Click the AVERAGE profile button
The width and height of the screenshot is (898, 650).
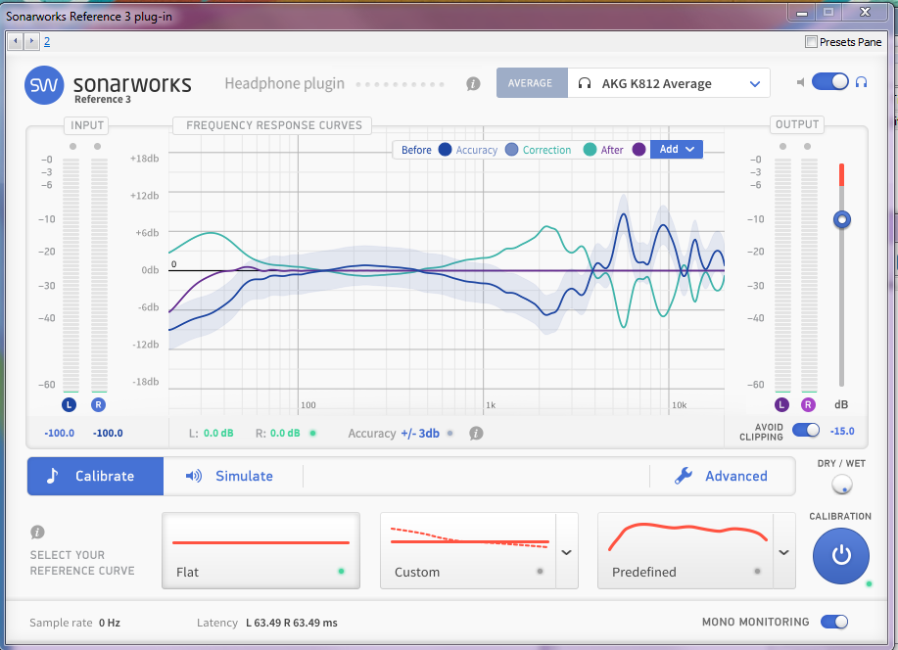[532, 83]
